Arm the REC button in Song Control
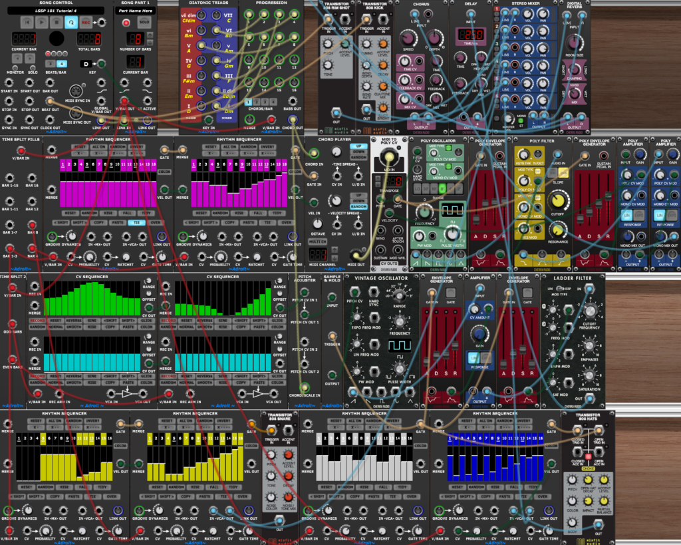This screenshot has width=681, height=545. [x=86, y=22]
